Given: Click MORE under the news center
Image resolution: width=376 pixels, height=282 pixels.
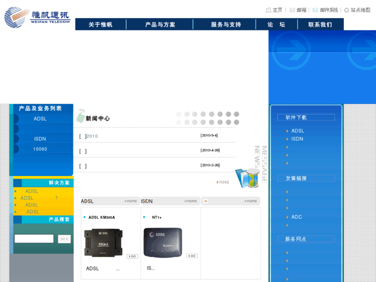Looking at the screenshot, I should pos(223,182).
